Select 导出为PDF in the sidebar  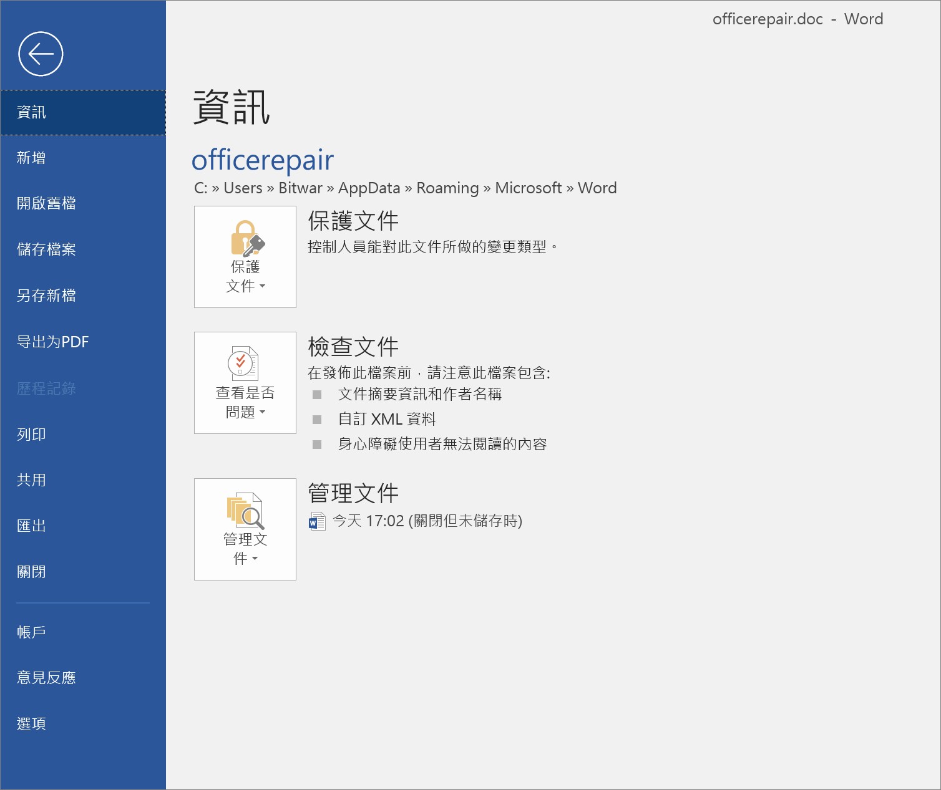click(x=83, y=342)
